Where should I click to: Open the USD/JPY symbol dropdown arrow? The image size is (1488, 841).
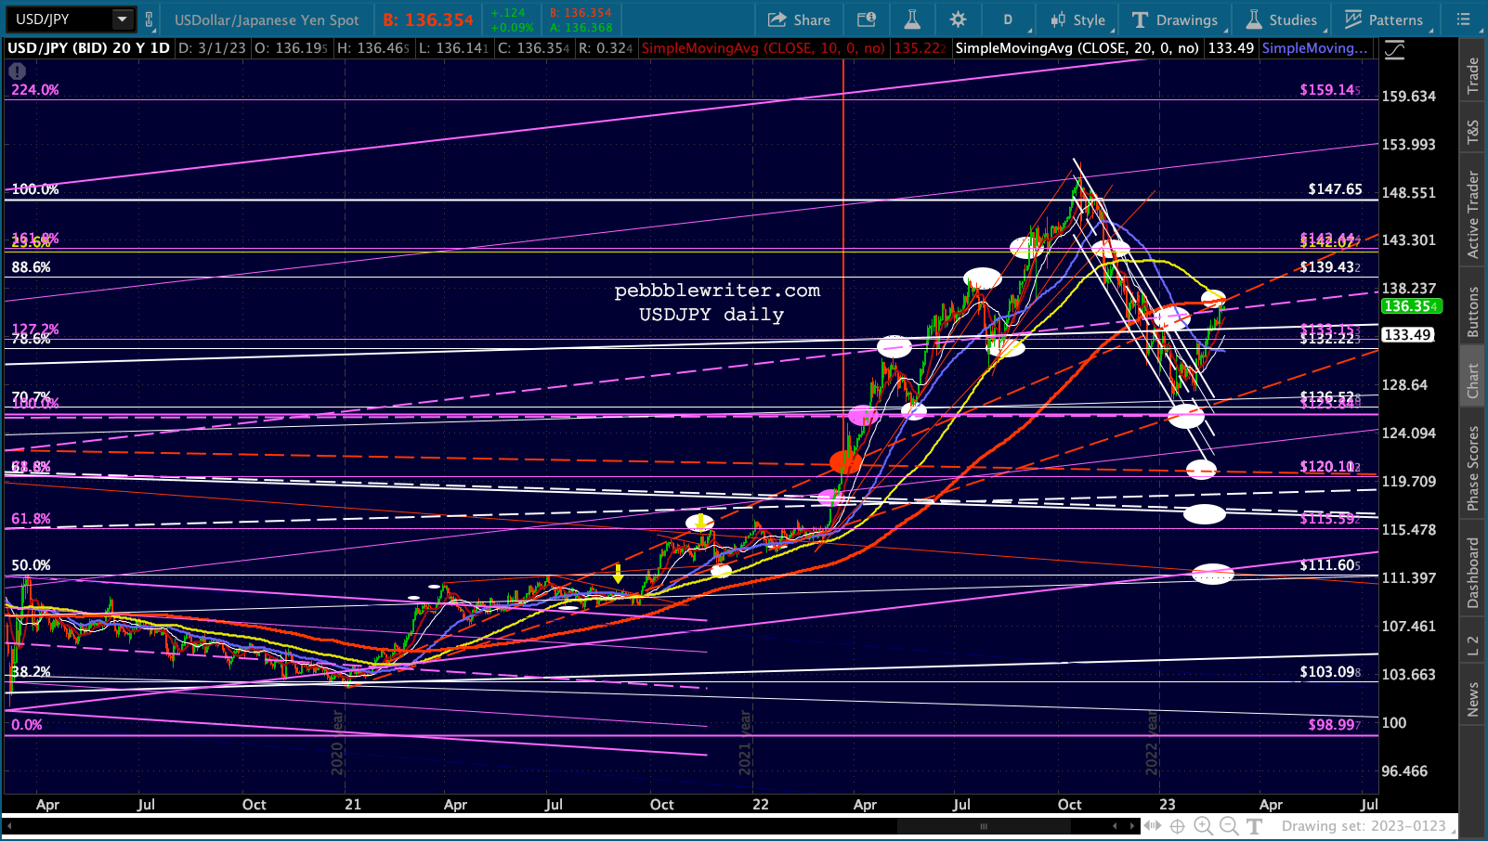pyautogui.click(x=123, y=19)
